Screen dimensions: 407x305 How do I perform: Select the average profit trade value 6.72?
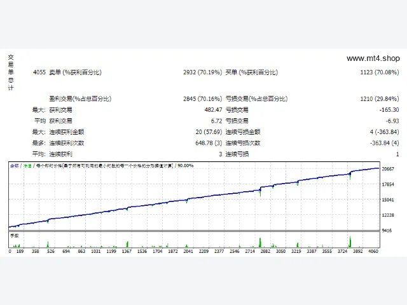(216, 121)
